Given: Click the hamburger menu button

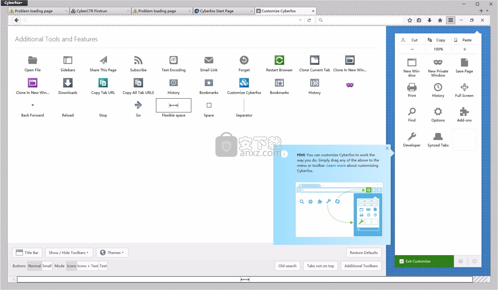Looking at the screenshot, I should point(450,20).
